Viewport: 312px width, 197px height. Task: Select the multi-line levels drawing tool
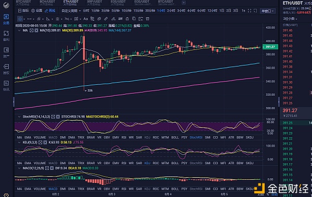57,19
